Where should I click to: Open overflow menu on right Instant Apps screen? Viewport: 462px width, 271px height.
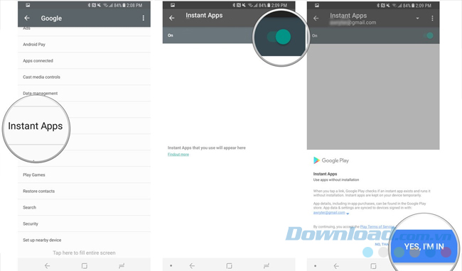pos(432,18)
